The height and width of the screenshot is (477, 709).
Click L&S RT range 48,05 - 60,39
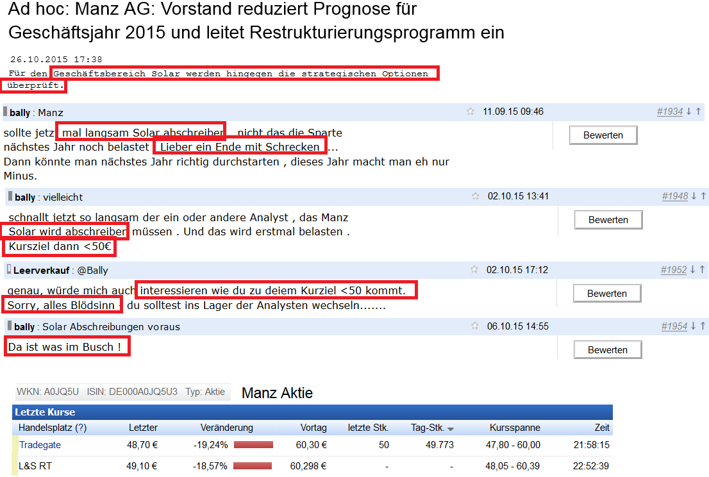pos(513,465)
